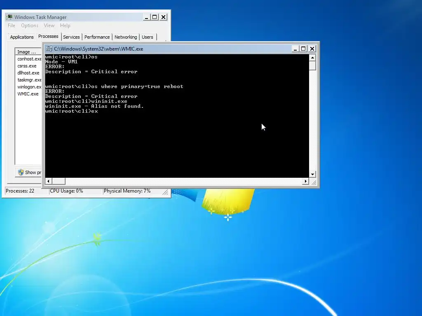Switch to the Users tab
The image size is (422, 316).
148,37
